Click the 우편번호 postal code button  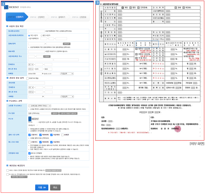pos(47,56)
